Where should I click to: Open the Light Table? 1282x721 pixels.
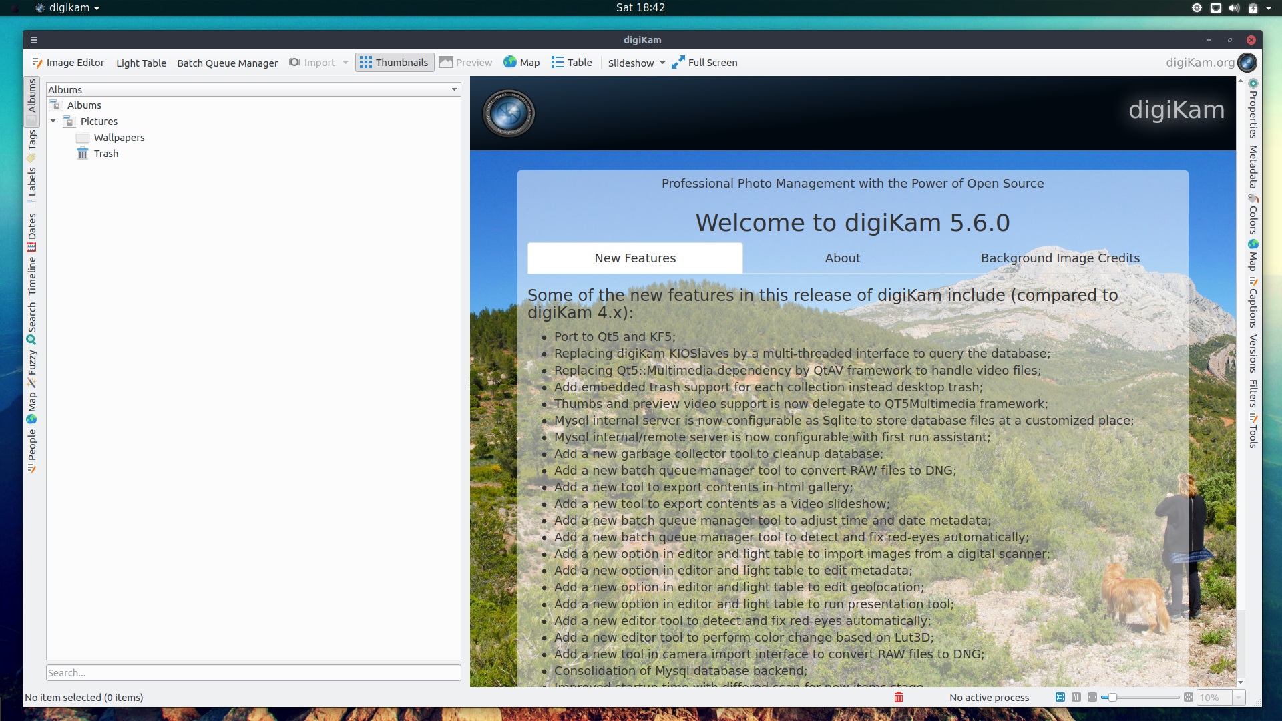[x=141, y=62]
